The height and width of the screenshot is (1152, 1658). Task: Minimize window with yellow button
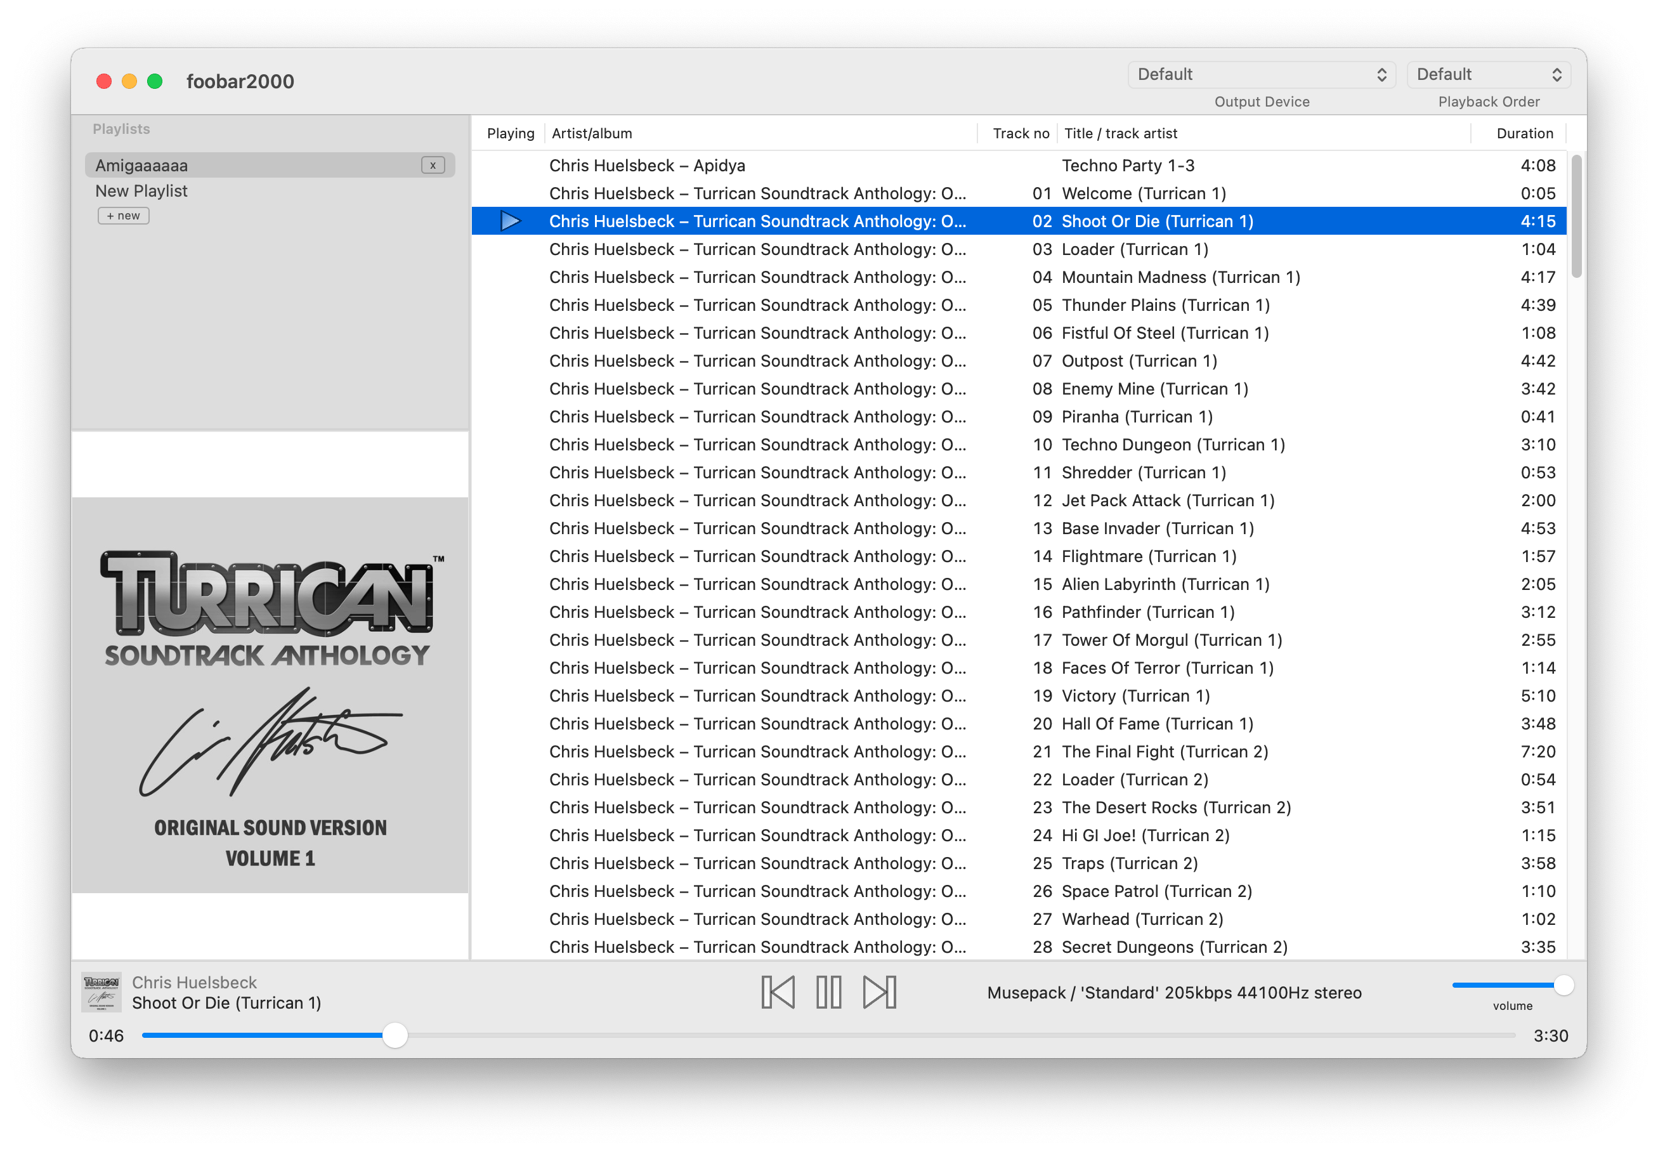129,81
